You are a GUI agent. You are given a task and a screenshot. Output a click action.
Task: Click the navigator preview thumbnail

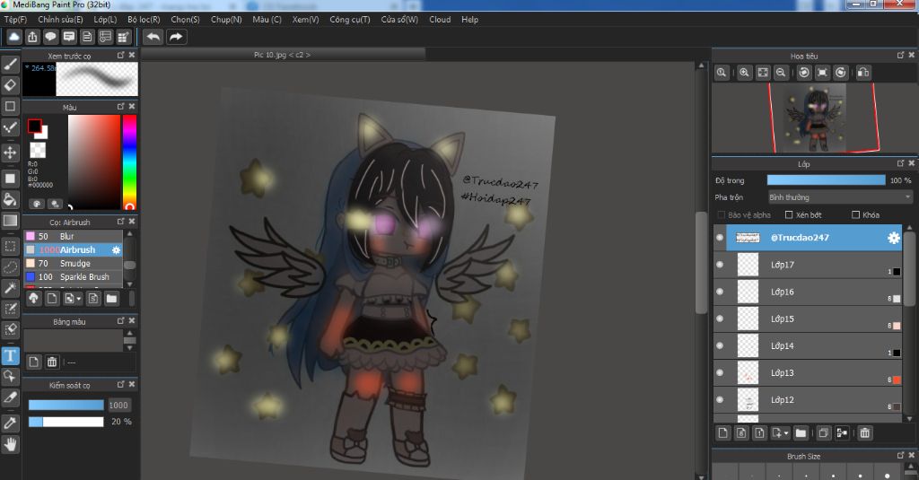coord(815,118)
